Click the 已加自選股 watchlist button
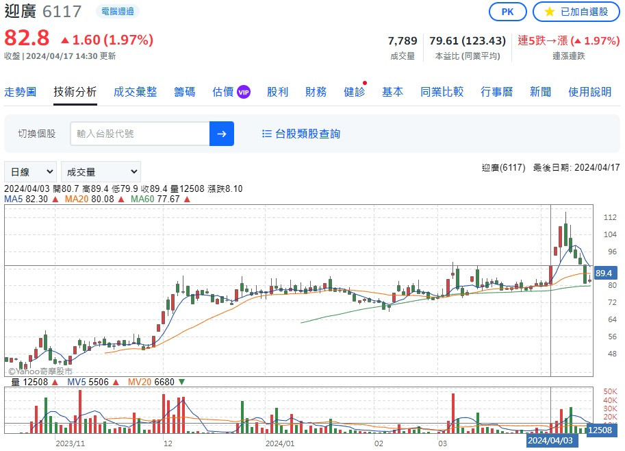Viewport: 625px width, 451px height. [x=576, y=12]
